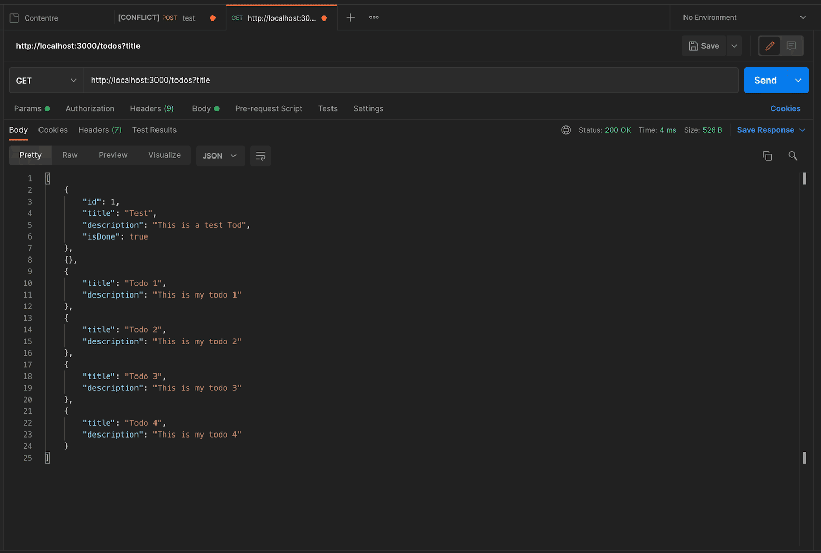Open the GET method dropdown
Screen dimensions: 821x553
[x=45, y=80]
